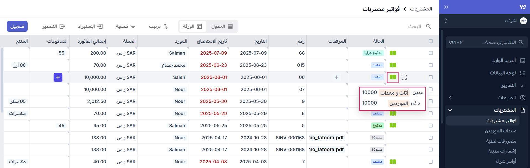Screen dimensions: 530x168
Task: Collapse the المشتريات section in the sidebar
Action: click(x=450, y=110)
